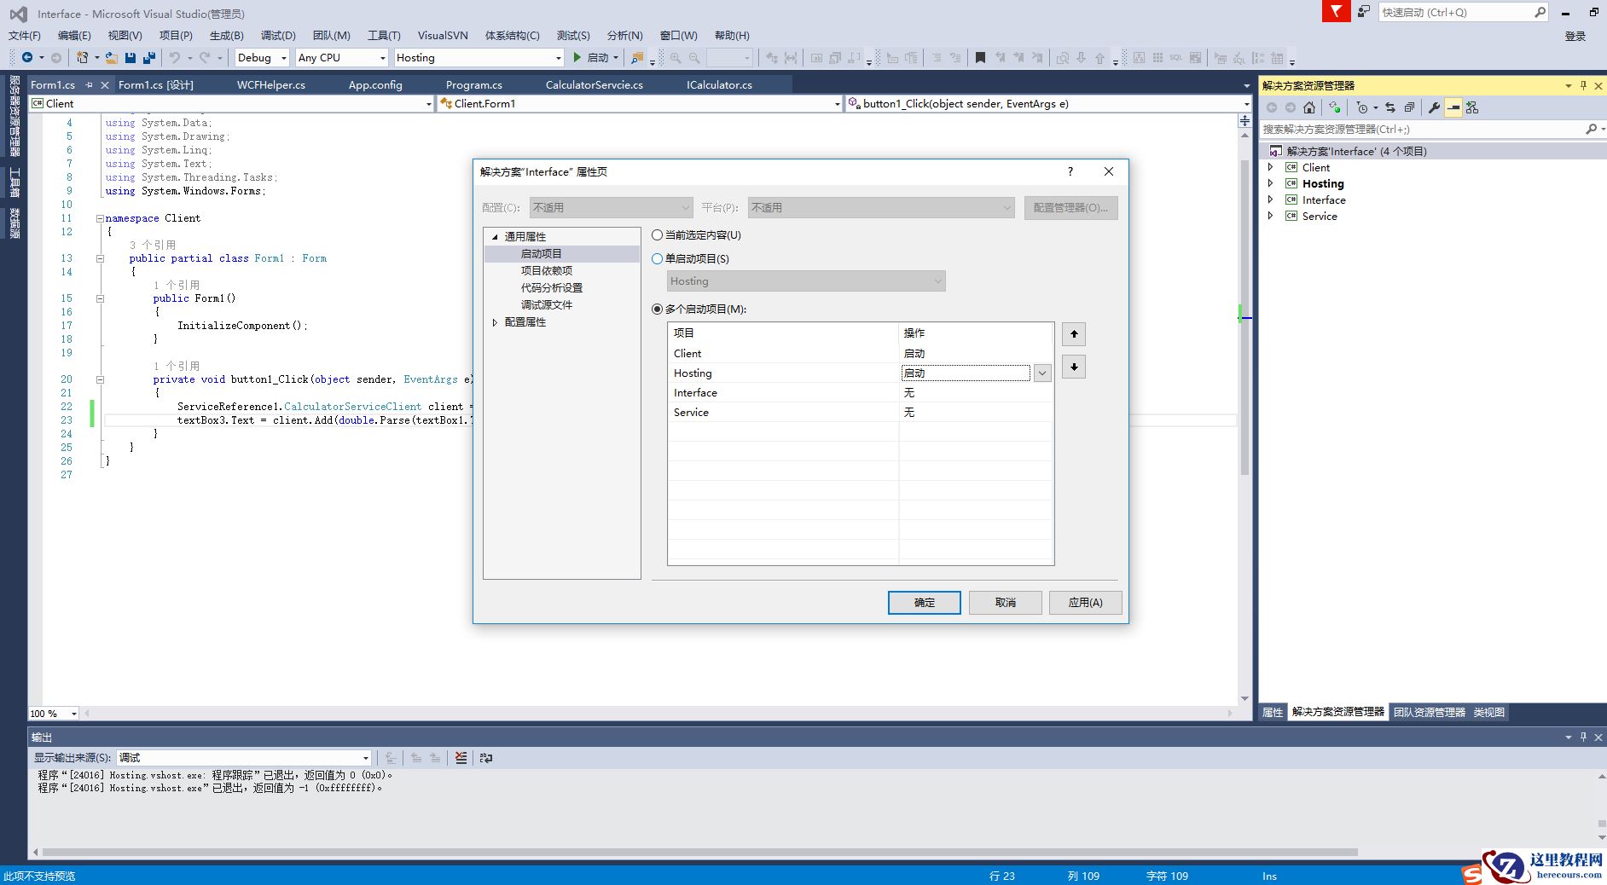Viewport: 1607px width, 885px height.
Task: Expand the 配置属性 tree node
Action: pyautogui.click(x=495, y=322)
